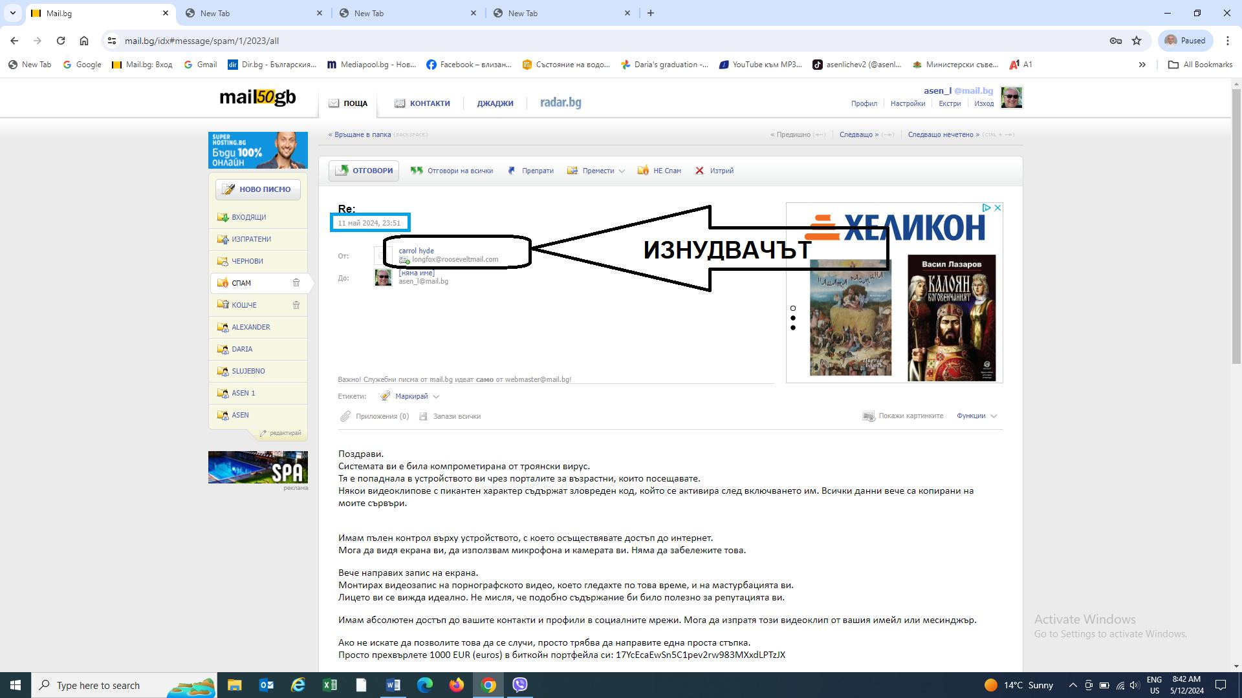
Task: Open Viber from the taskbar
Action: tap(520, 685)
